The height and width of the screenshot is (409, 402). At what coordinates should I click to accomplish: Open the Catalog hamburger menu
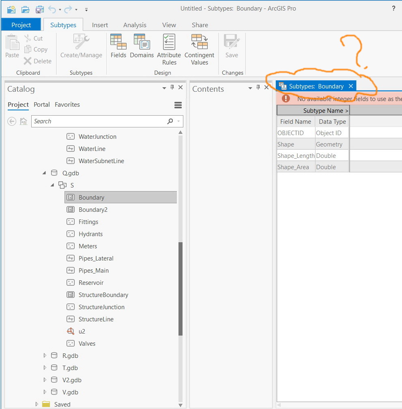(178, 105)
